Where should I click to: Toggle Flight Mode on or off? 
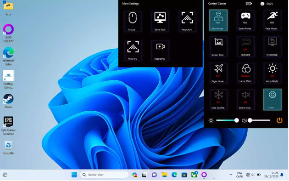[x=218, y=73]
